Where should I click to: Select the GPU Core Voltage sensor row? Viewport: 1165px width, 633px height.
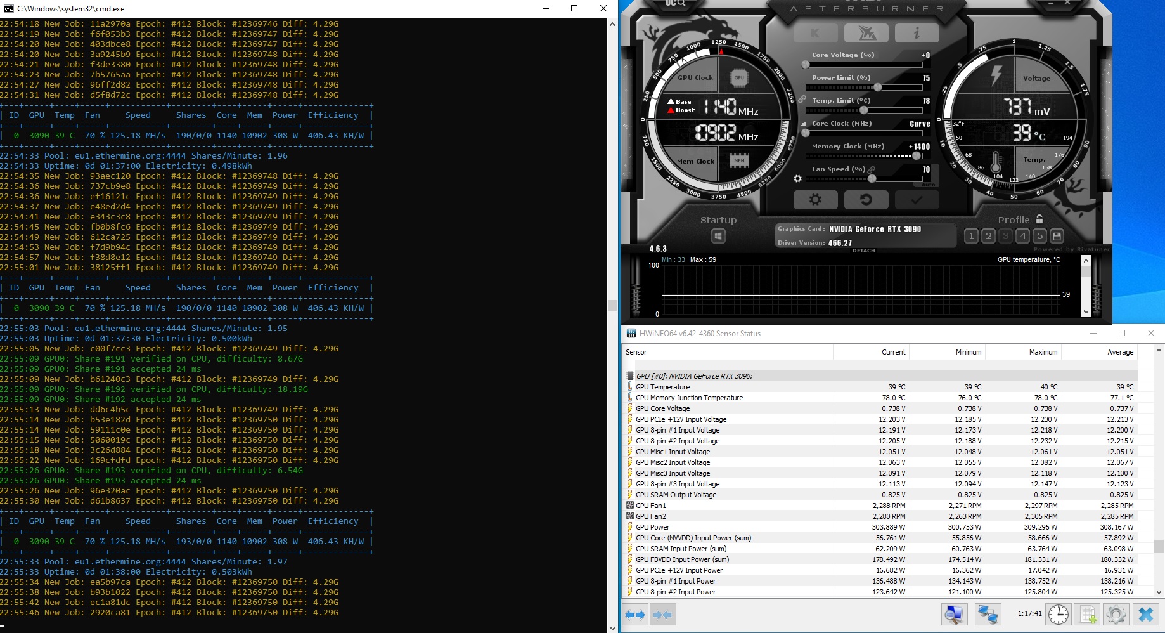(x=881, y=408)
